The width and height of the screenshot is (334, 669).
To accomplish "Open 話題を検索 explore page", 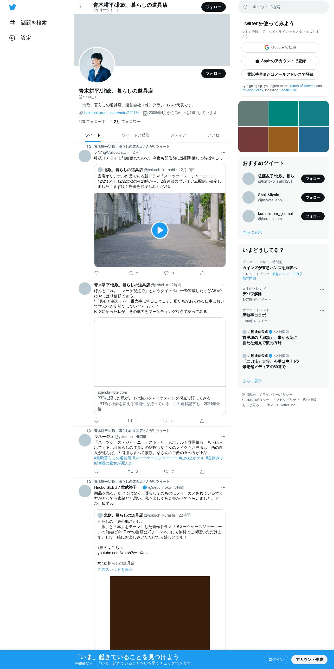I will click(28, 23).
